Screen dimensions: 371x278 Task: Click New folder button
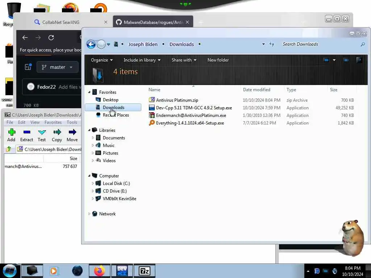(x=218, y=60)
